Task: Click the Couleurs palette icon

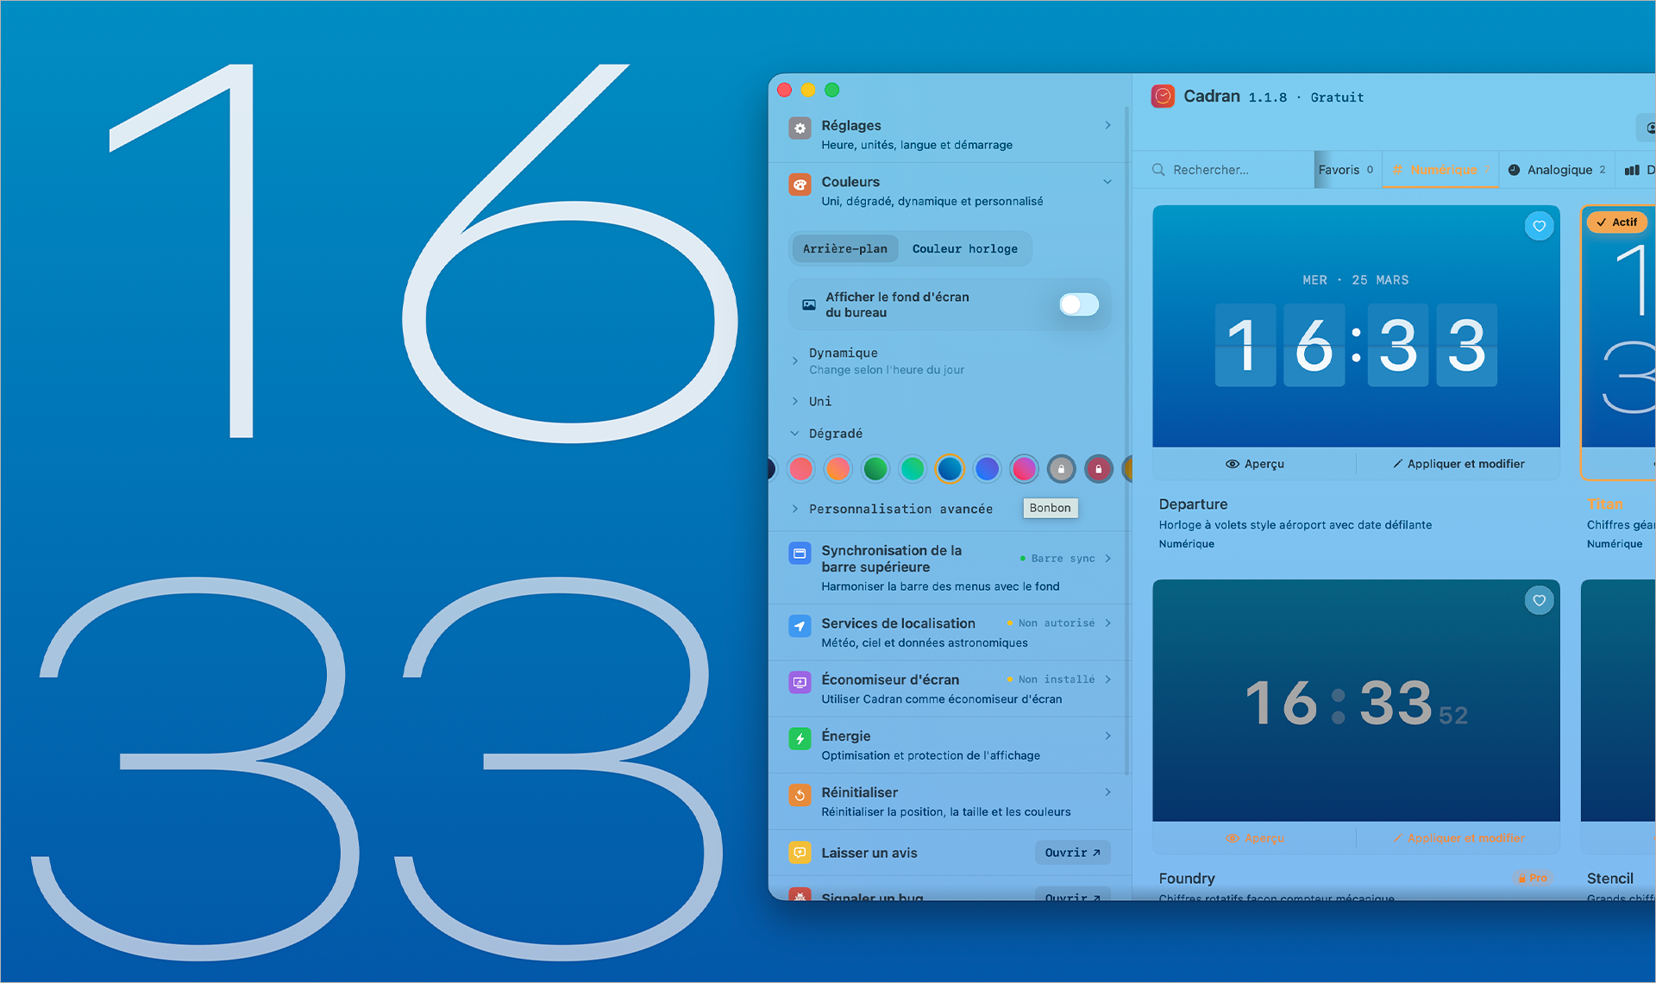Action: (800, 184)
